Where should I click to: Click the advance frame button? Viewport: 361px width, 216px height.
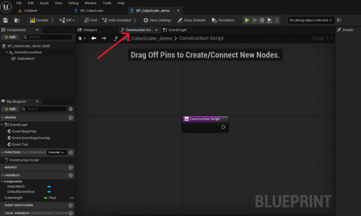coord(255,20)
